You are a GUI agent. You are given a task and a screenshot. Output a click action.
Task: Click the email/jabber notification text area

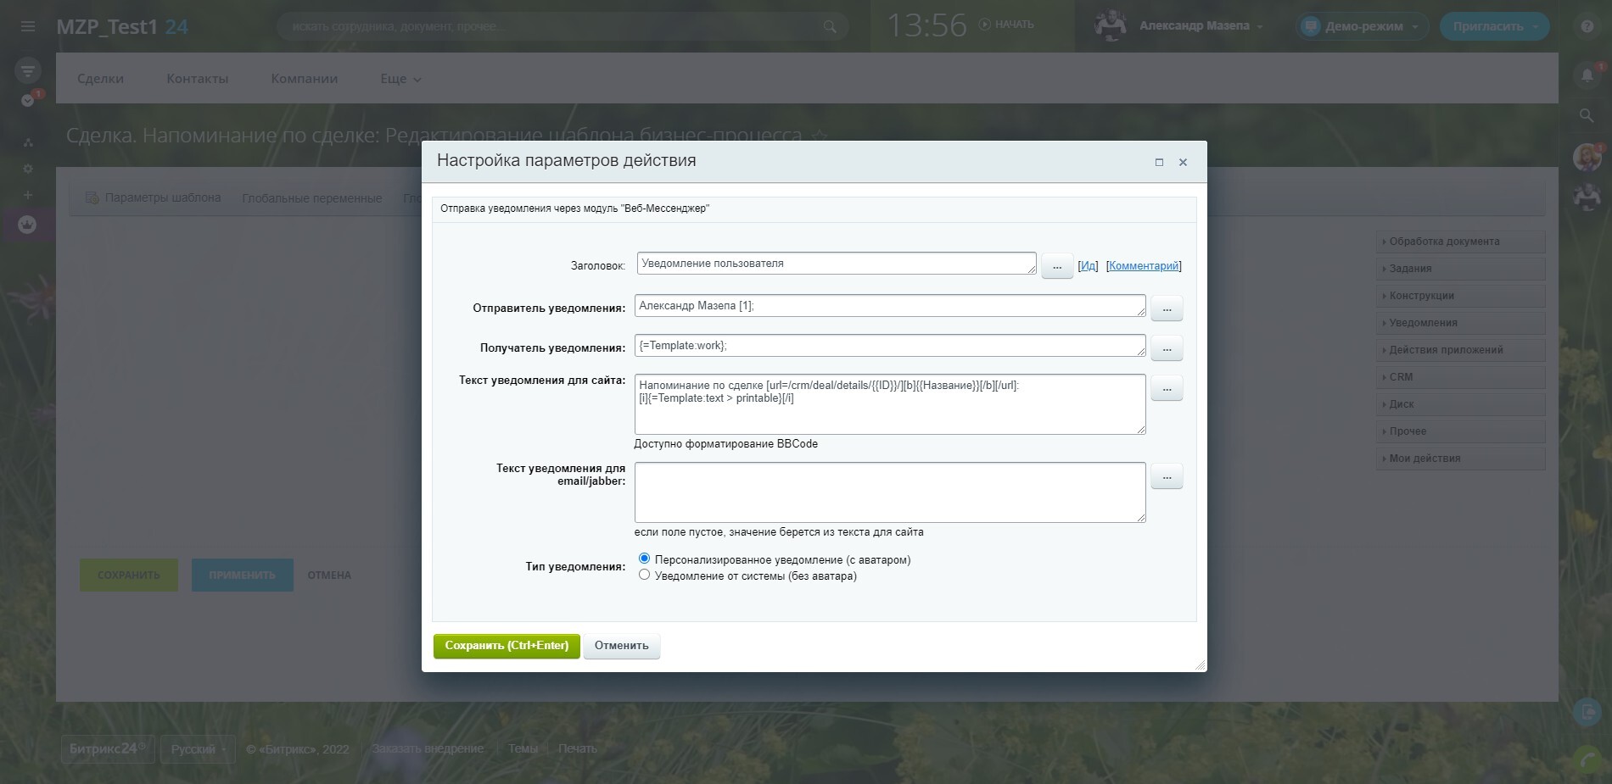(889, 492)
